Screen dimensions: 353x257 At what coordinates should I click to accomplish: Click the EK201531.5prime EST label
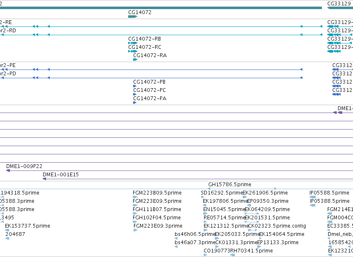pyautogui.click(x=267, y=218)
